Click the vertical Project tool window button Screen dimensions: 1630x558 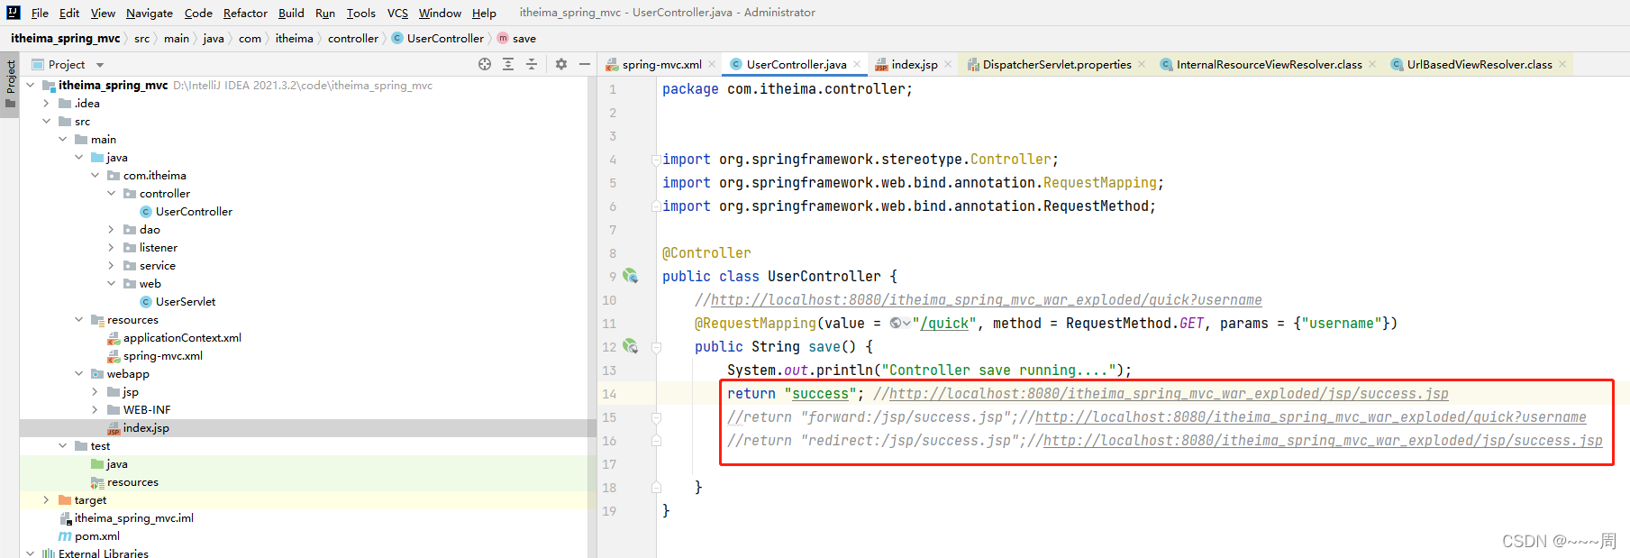click(x=10, y=84)
